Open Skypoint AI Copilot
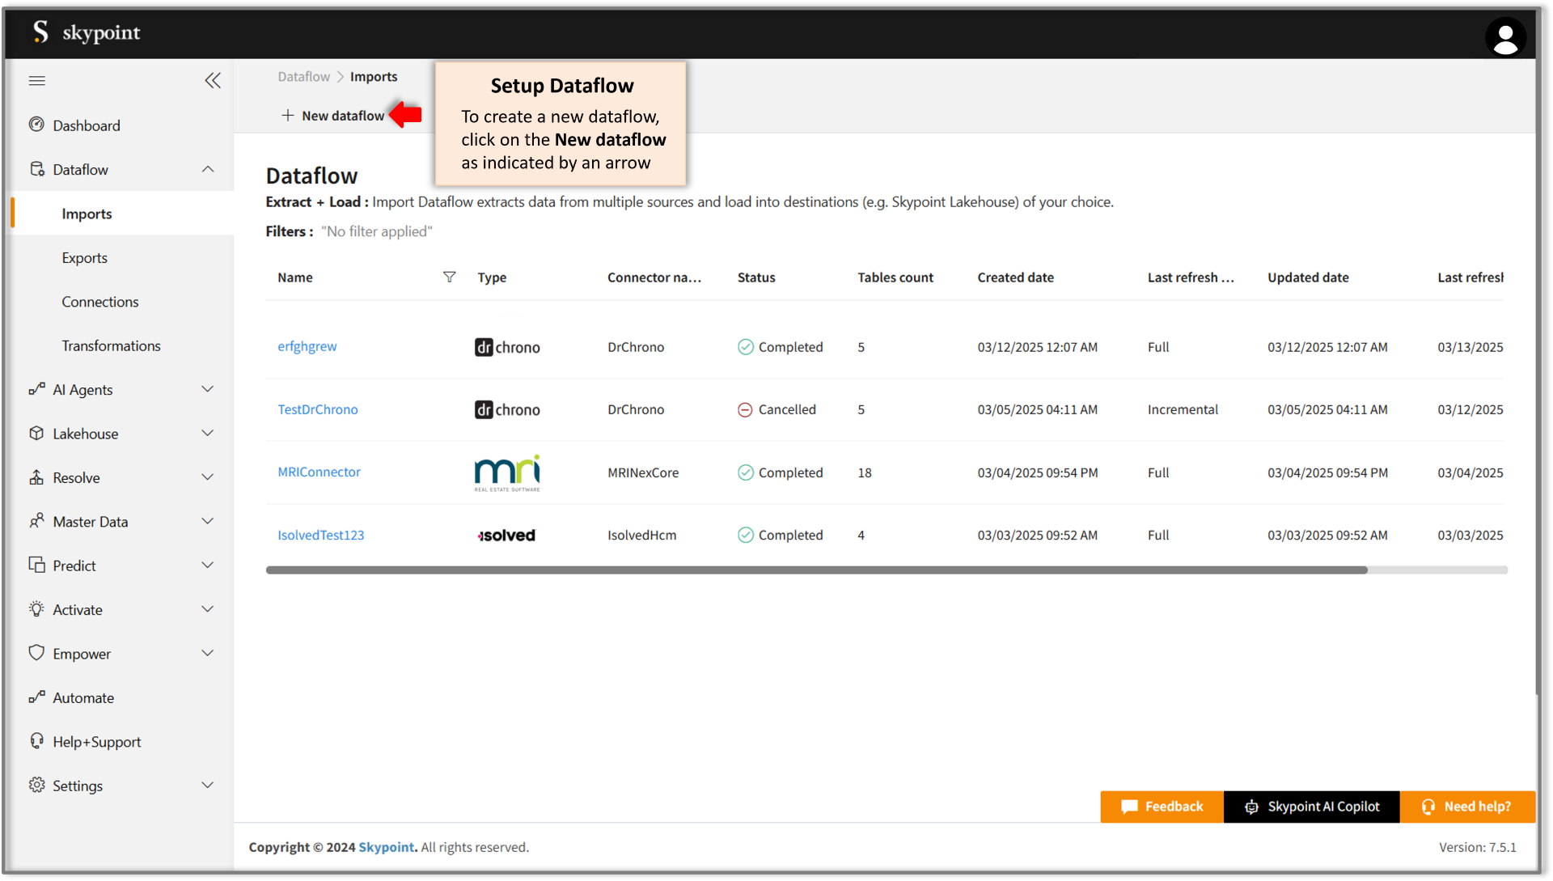 (1311, 807)
